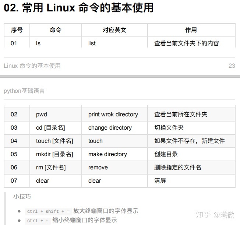Click the '清屏' description cell
This screenshot has width=240, height=225.
click(191, 181)
